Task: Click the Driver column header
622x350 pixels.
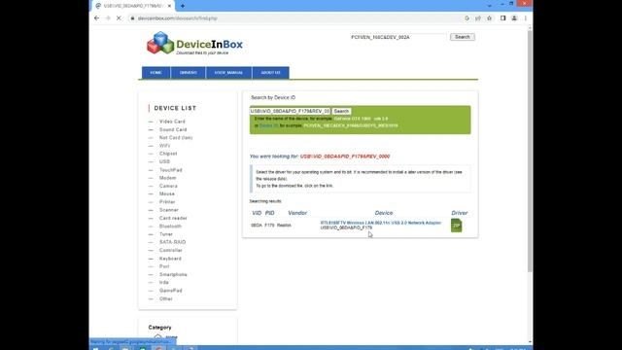Action: [459, 213]
